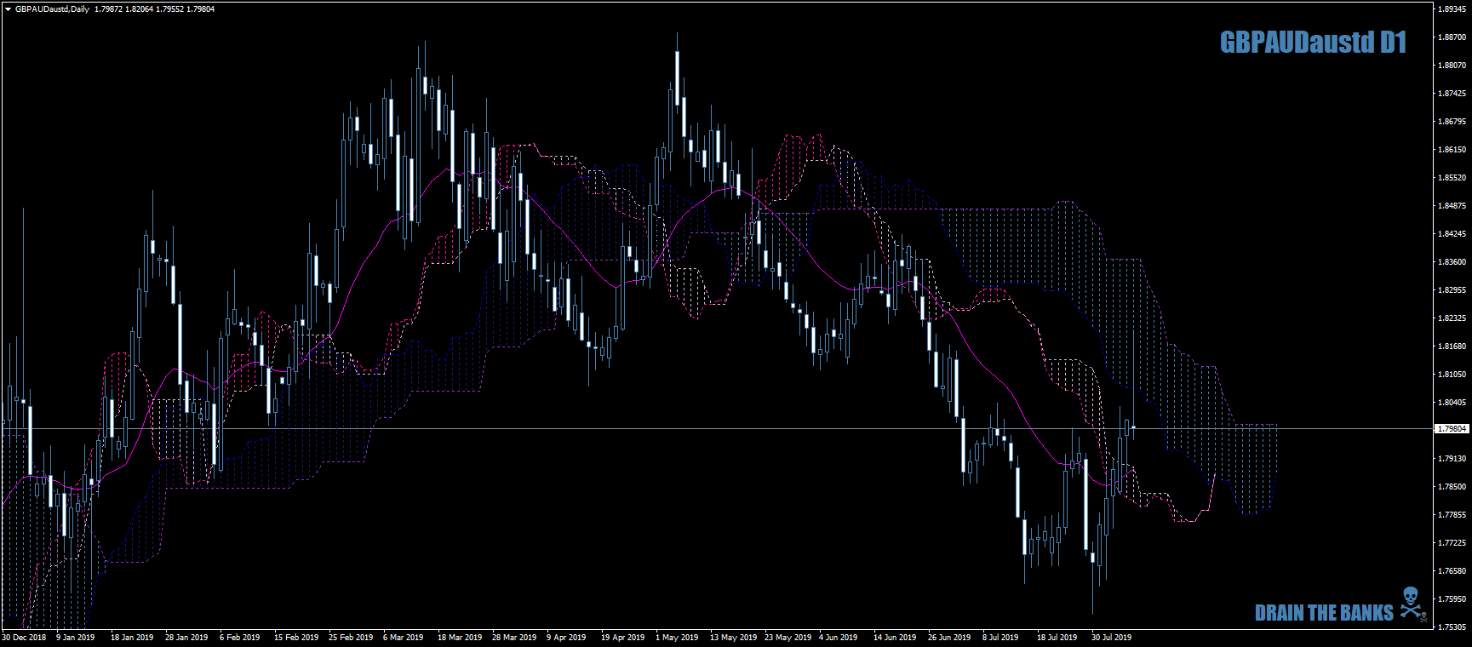Click the 4 Jun 2019 date on the time axis
The width and height of the screenshot is (1472, 647).
839,638
